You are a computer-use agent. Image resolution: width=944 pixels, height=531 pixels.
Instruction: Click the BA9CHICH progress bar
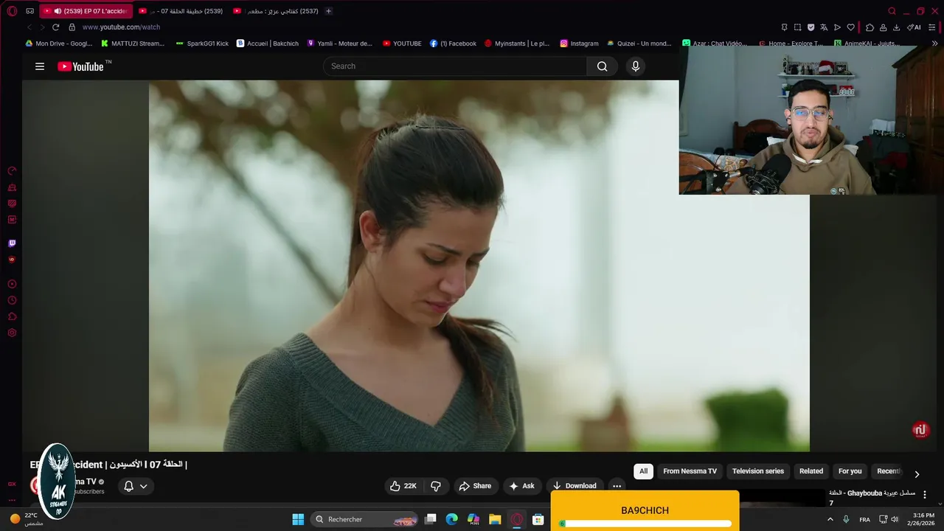click(645, 524)
